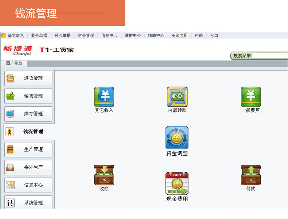Viewport: 288px width, 219px height.
Task: Click the 钱流管理 sidebar icon
Action: pos(10,131)
